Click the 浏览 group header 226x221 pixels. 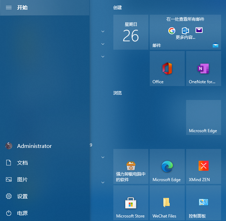118,93
